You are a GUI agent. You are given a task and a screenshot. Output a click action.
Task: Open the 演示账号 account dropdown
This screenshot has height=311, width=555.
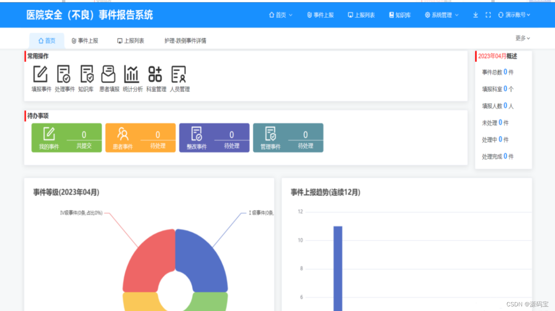pos(515,15)
